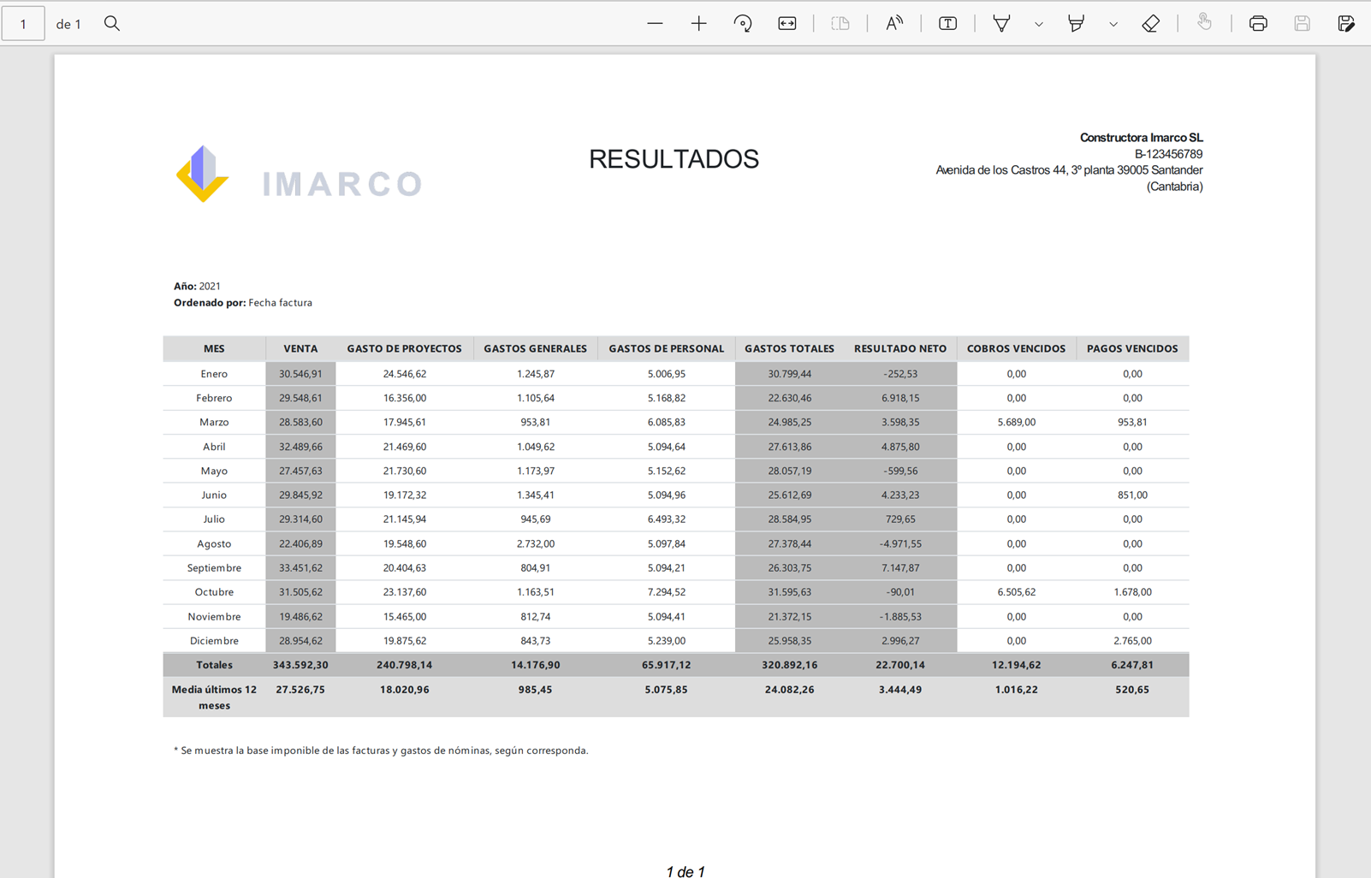The width and height of the screenshot is (1371, 878).
Task: Click the total sales value 343.592,30
Action: 300,665
